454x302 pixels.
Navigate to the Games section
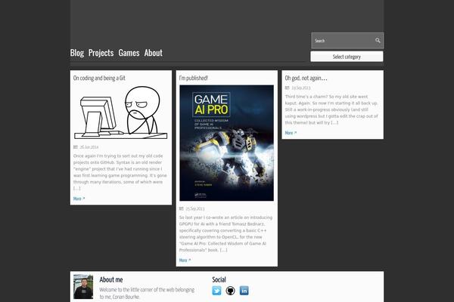click(x=129, y=53)
